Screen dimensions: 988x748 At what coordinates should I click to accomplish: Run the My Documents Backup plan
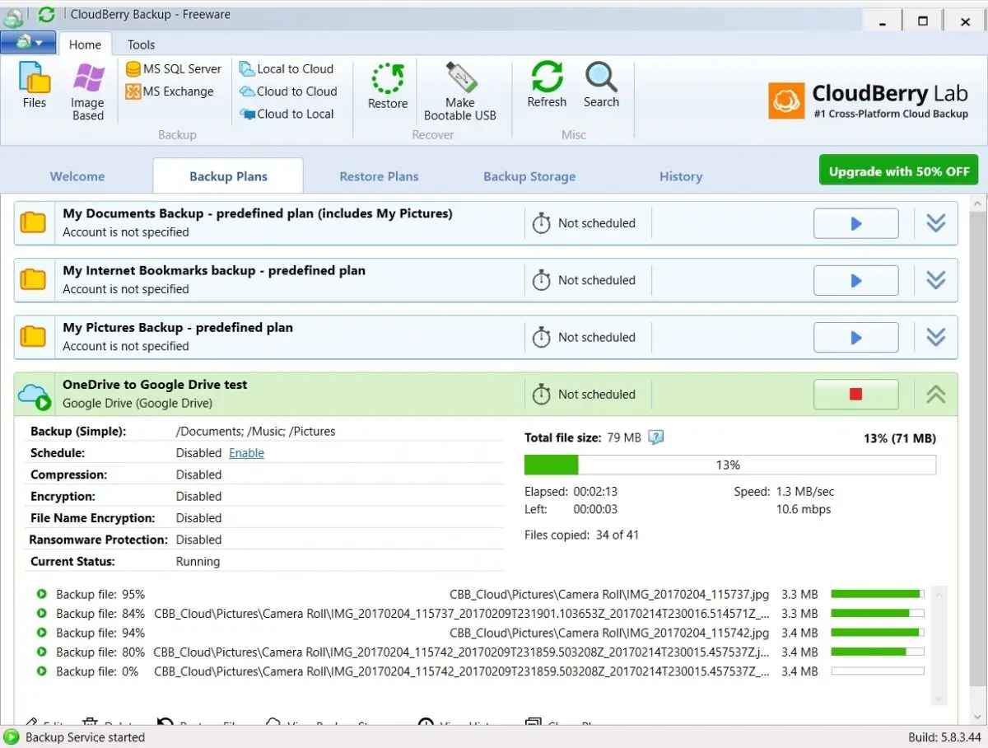(855, 223)
